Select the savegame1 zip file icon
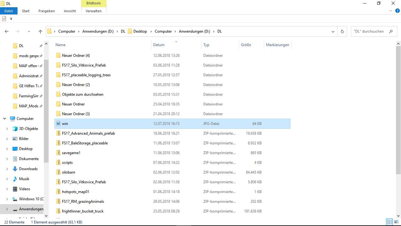Viewport: 401px width, 226px height. (x=58, y=153)
